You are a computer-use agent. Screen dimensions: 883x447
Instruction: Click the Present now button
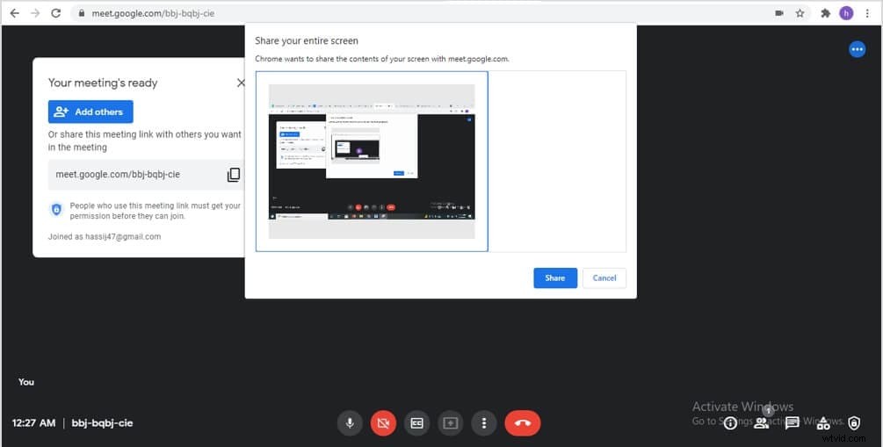tap(451, 423)
